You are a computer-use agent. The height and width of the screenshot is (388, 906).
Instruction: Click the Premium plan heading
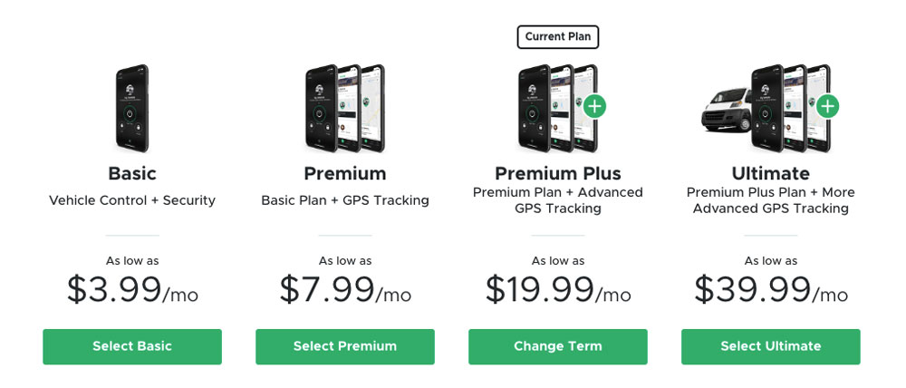344,173
